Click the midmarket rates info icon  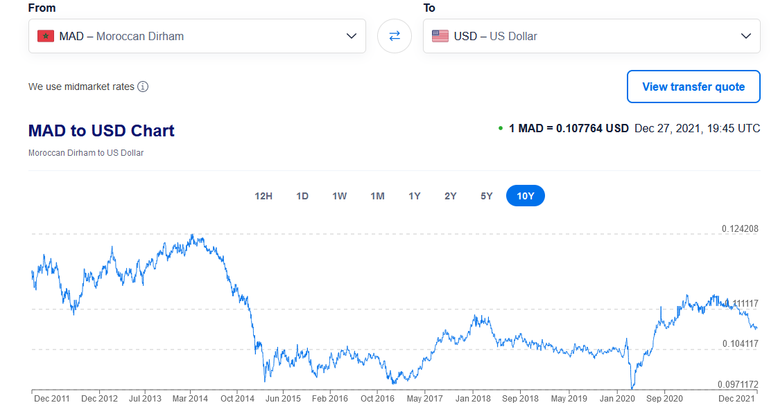pyautogui.click(x=143, y=87)
